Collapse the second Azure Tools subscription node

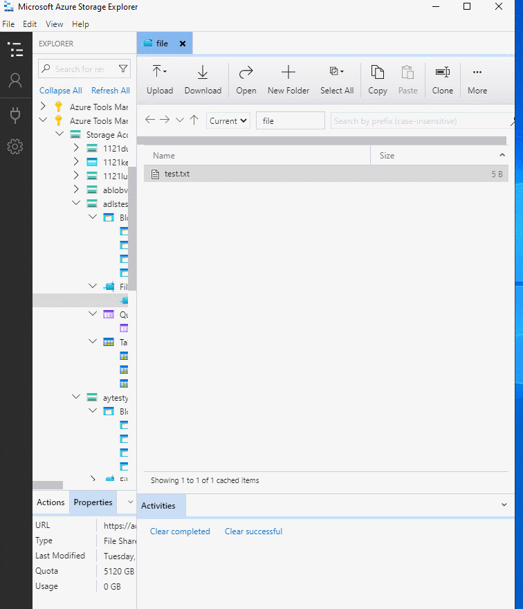(43, 120)
